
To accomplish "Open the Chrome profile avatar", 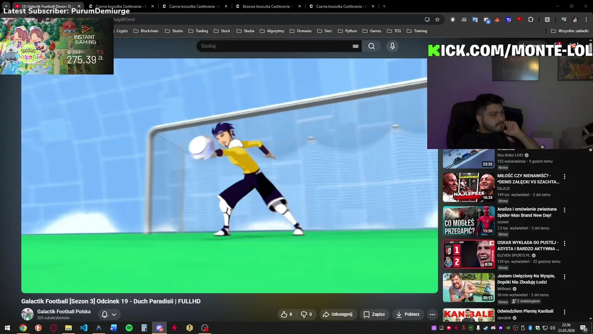I will 575,19.
